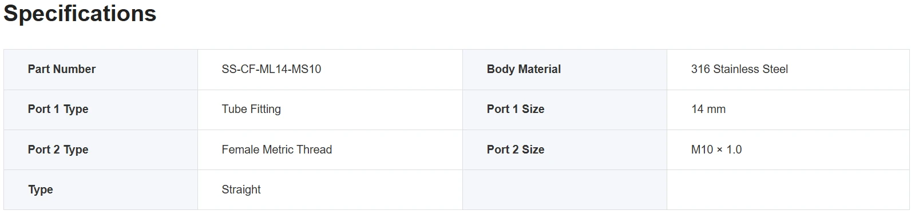Click the Female Metric Thread value
This screenshot has width=915, height=214.
pyautogui.click(x=276, y=150)
